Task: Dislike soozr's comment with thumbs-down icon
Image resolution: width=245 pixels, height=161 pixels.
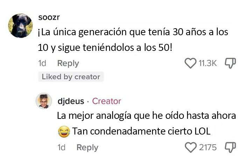Action: click(x=230, y=63)
